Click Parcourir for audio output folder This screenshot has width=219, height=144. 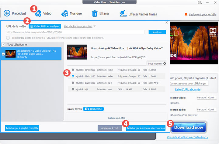201,110
